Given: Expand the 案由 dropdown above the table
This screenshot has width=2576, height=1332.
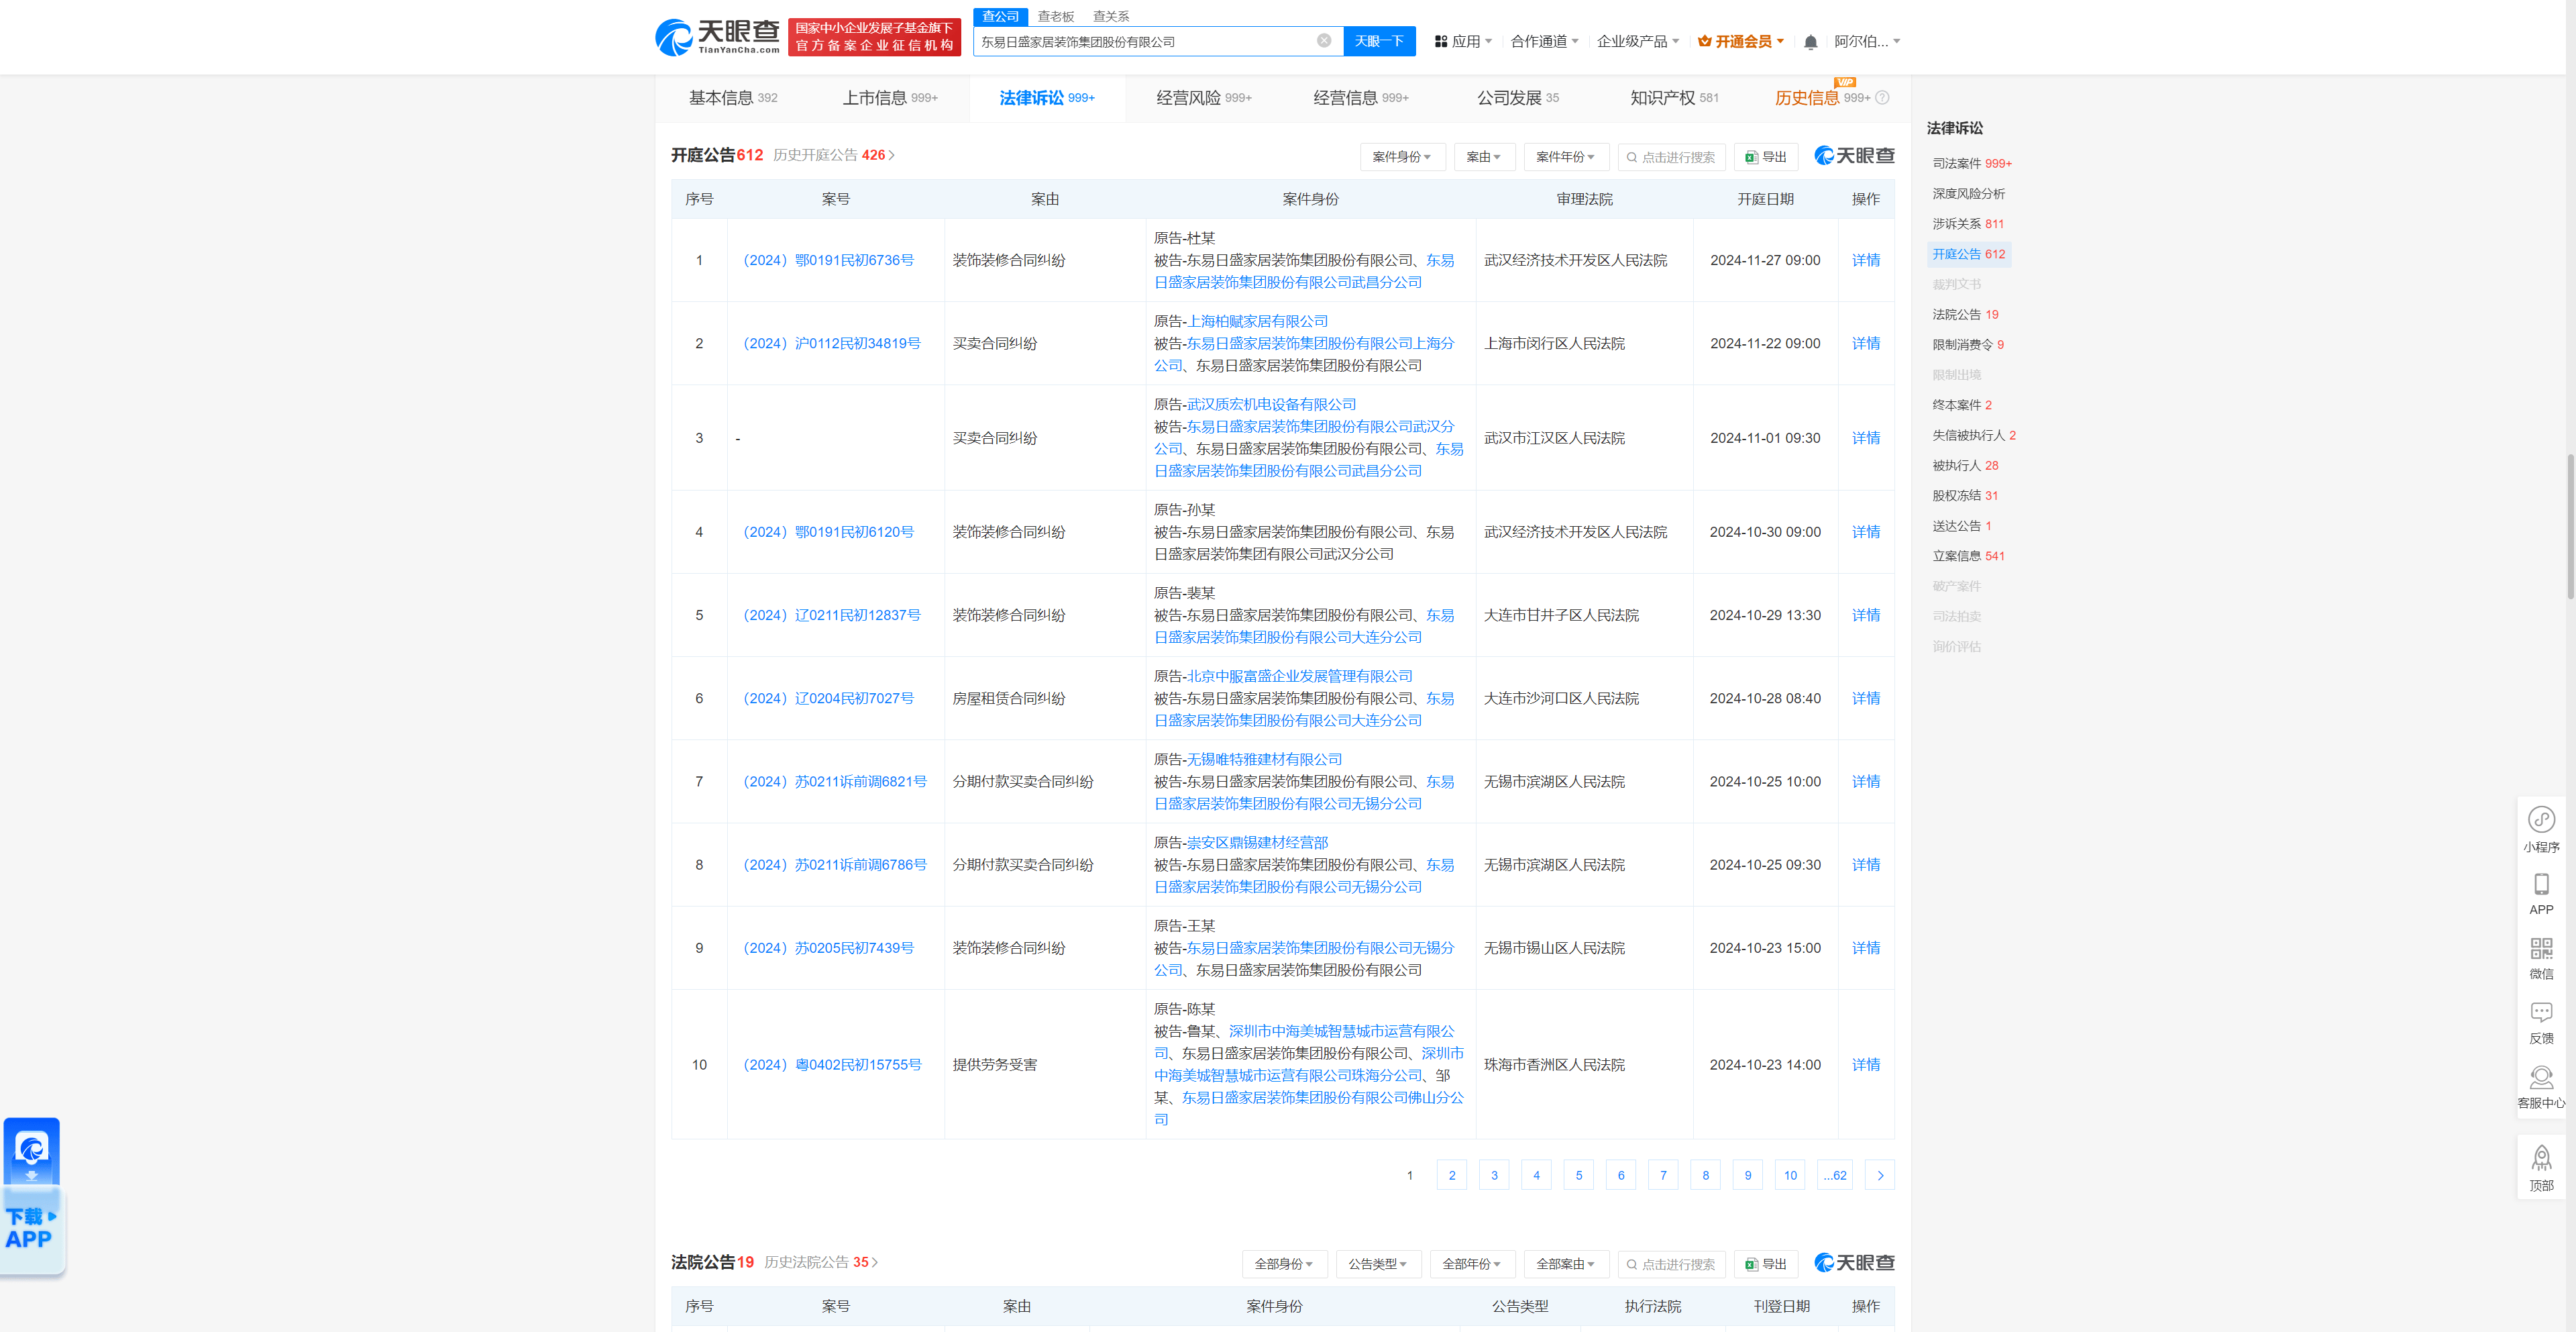Looking at the screenshot, I should click(1484, 157).
